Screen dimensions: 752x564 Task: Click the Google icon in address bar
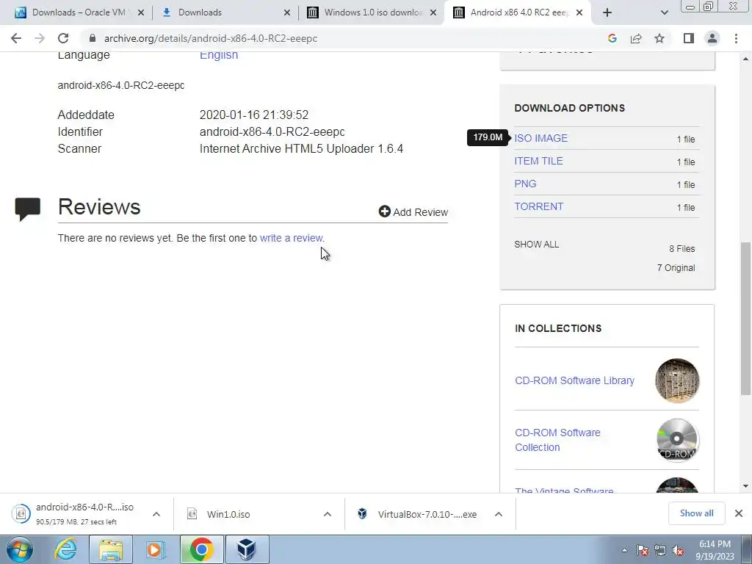pos(612,38)
